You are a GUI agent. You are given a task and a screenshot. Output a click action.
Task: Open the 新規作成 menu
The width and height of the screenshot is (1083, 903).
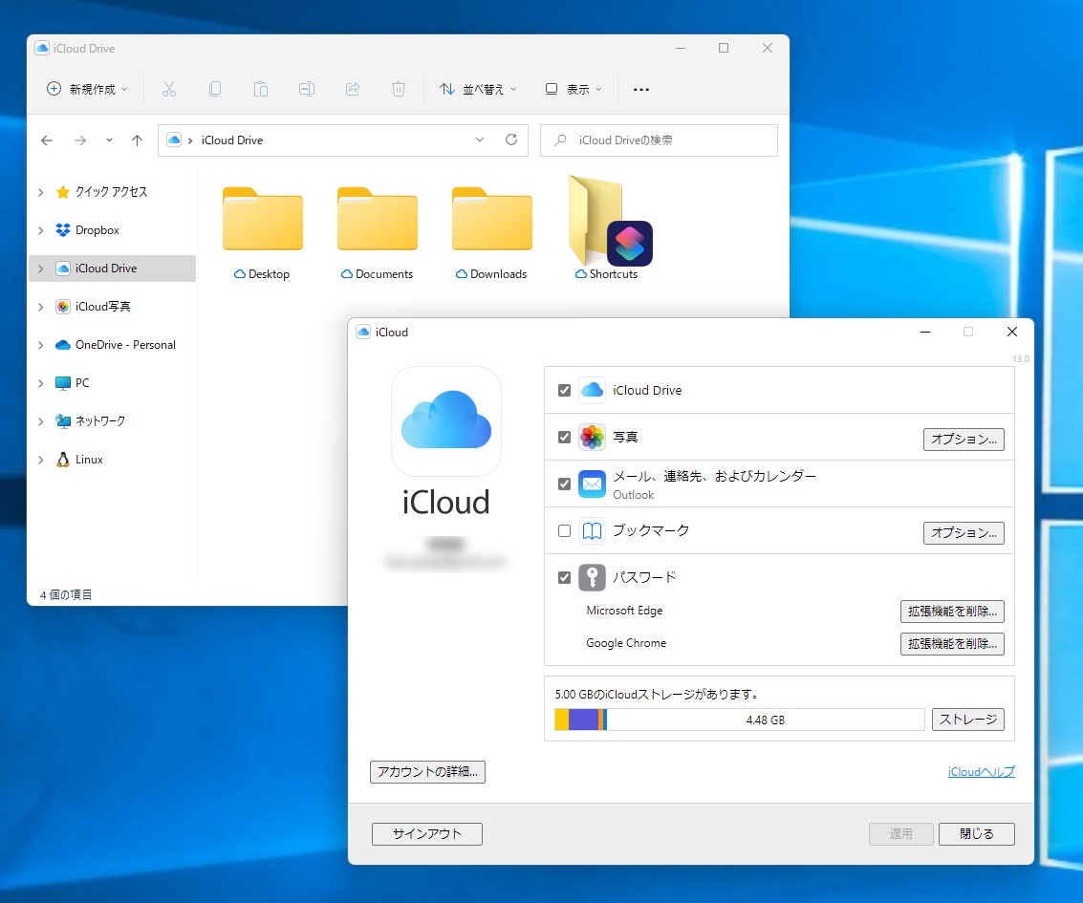click(x=86, y=89)
